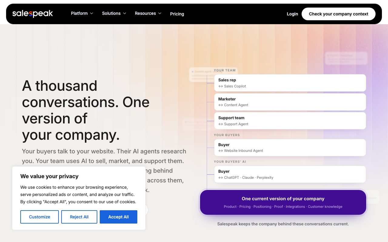Select the Support team card title
Viewport: 388px width, 242px height.
(x=231, y=118)
